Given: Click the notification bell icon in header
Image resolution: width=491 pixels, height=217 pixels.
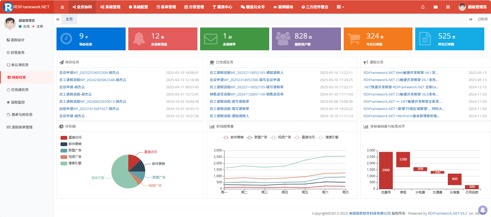Looking at the screenshot, I should coord(423,7).
